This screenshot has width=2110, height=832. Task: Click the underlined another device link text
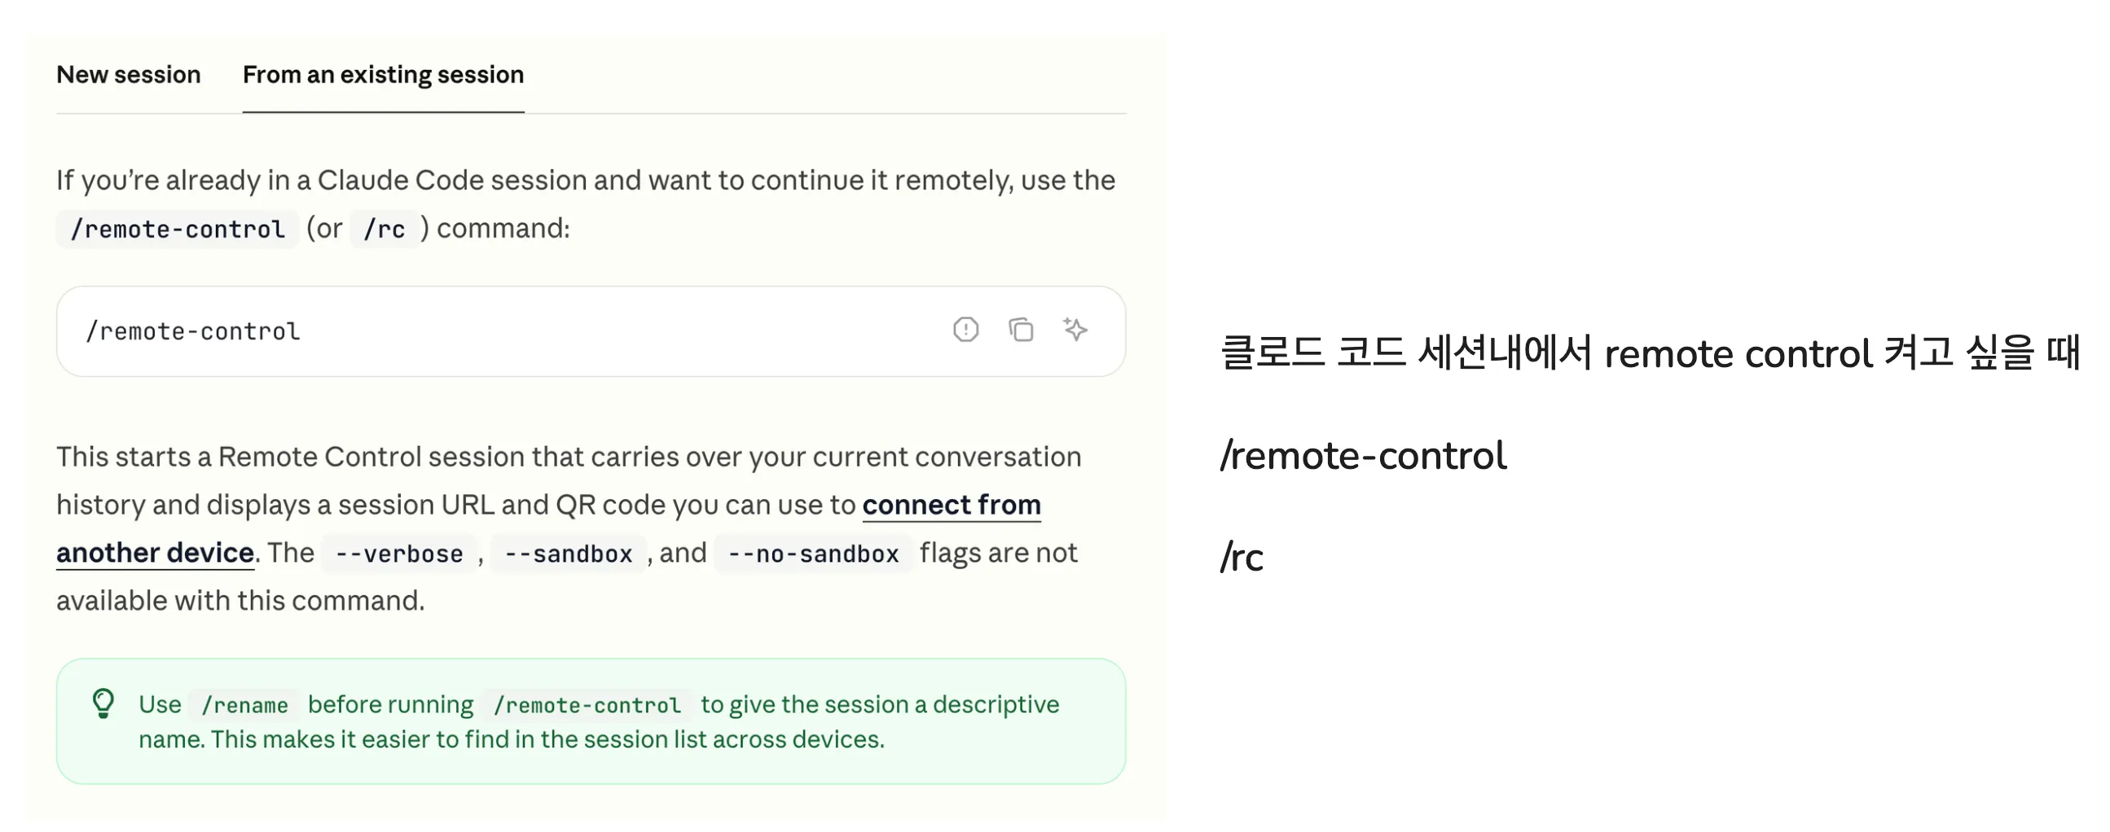pyautogui.click(x=154, y=553)
